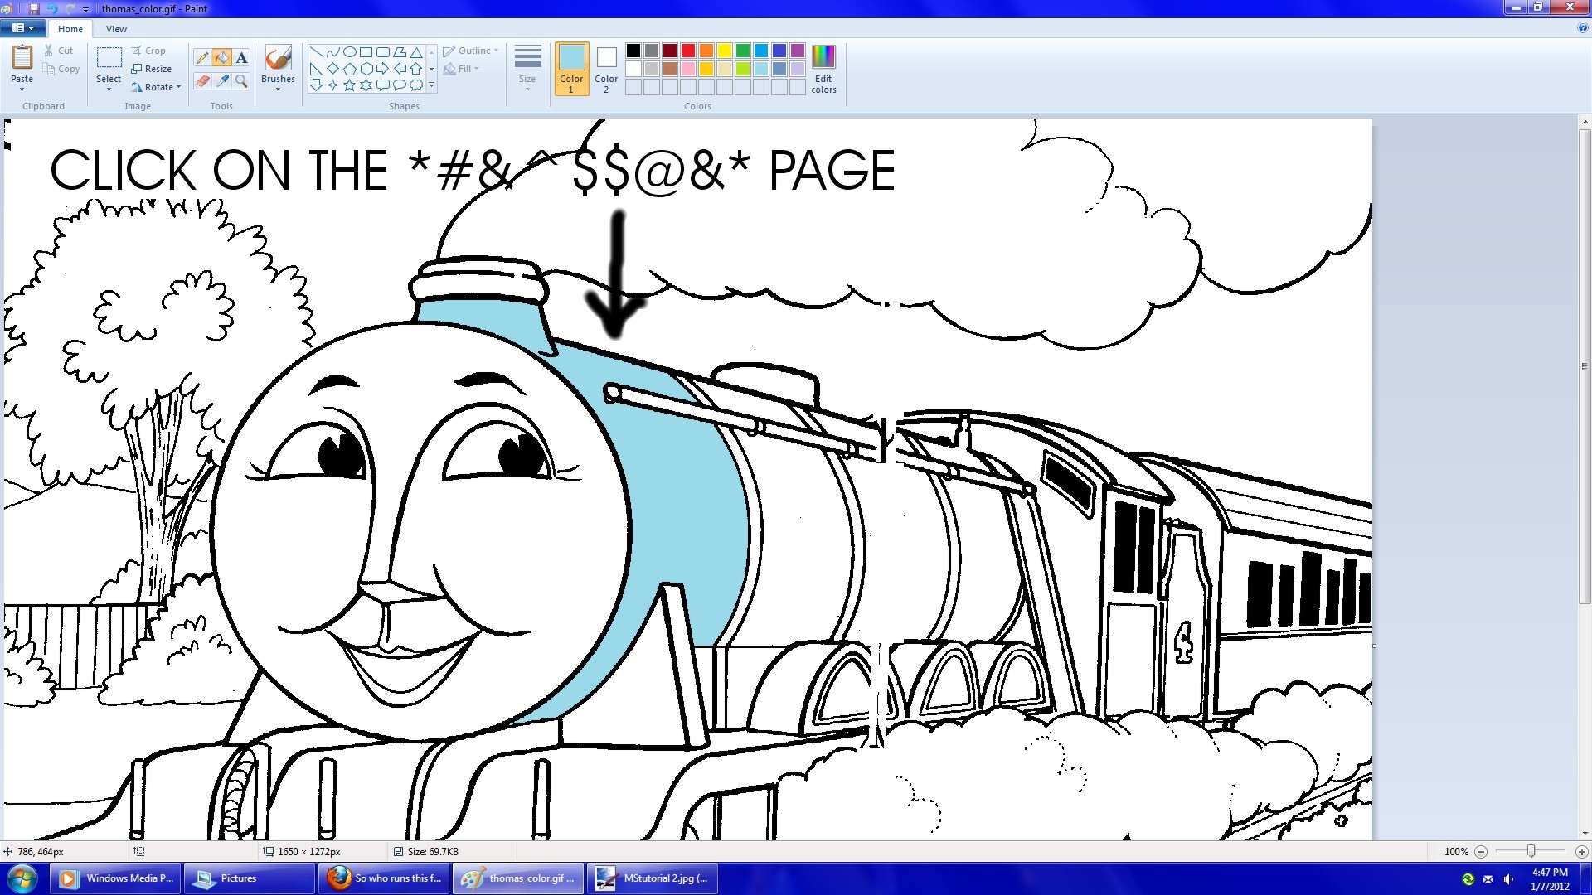Click the Copy button
The image size is (1592, 895).
62,69
